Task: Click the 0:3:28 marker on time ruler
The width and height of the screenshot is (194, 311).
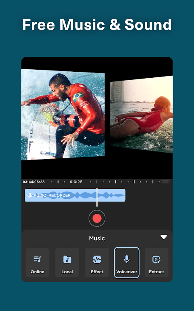Action: 76,182
